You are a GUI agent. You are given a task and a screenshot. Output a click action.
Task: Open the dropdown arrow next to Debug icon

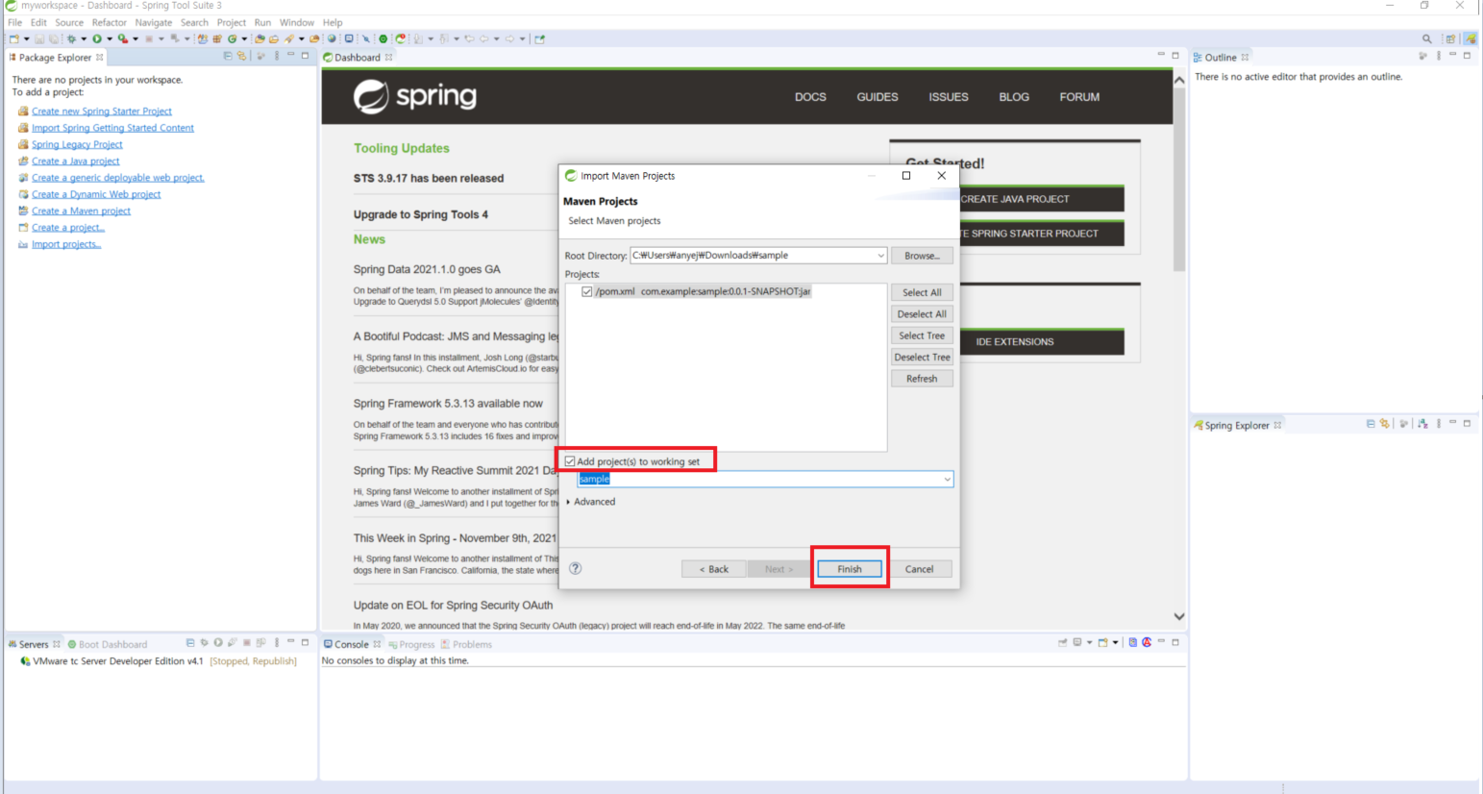84,39
